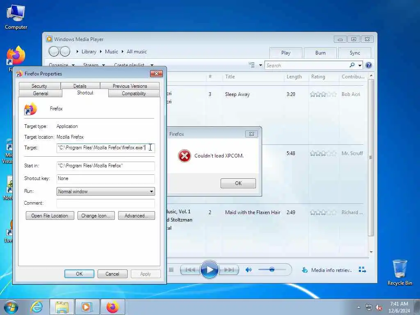Open the Computer desktop icon

point(16,17)
